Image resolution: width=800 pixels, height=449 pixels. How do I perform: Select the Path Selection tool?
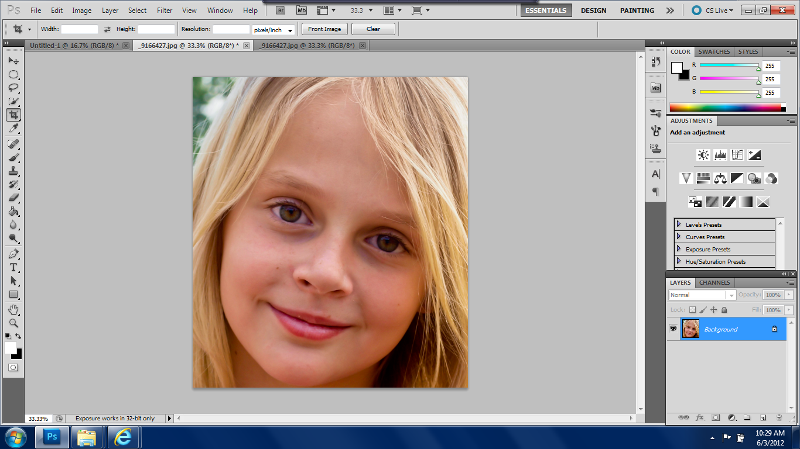click(x=13, y=281)
